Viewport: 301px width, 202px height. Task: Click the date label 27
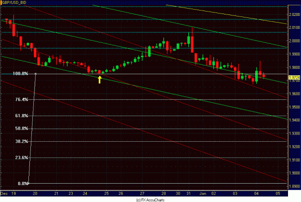(142, 193)
